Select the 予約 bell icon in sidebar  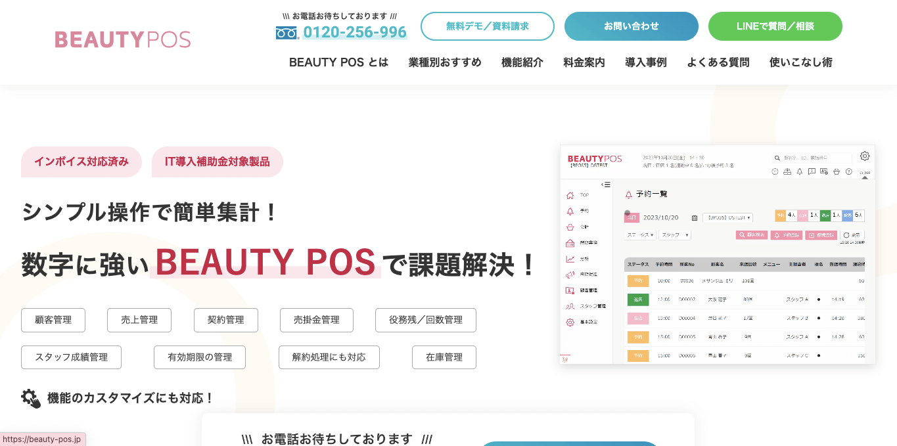(570, 212)
